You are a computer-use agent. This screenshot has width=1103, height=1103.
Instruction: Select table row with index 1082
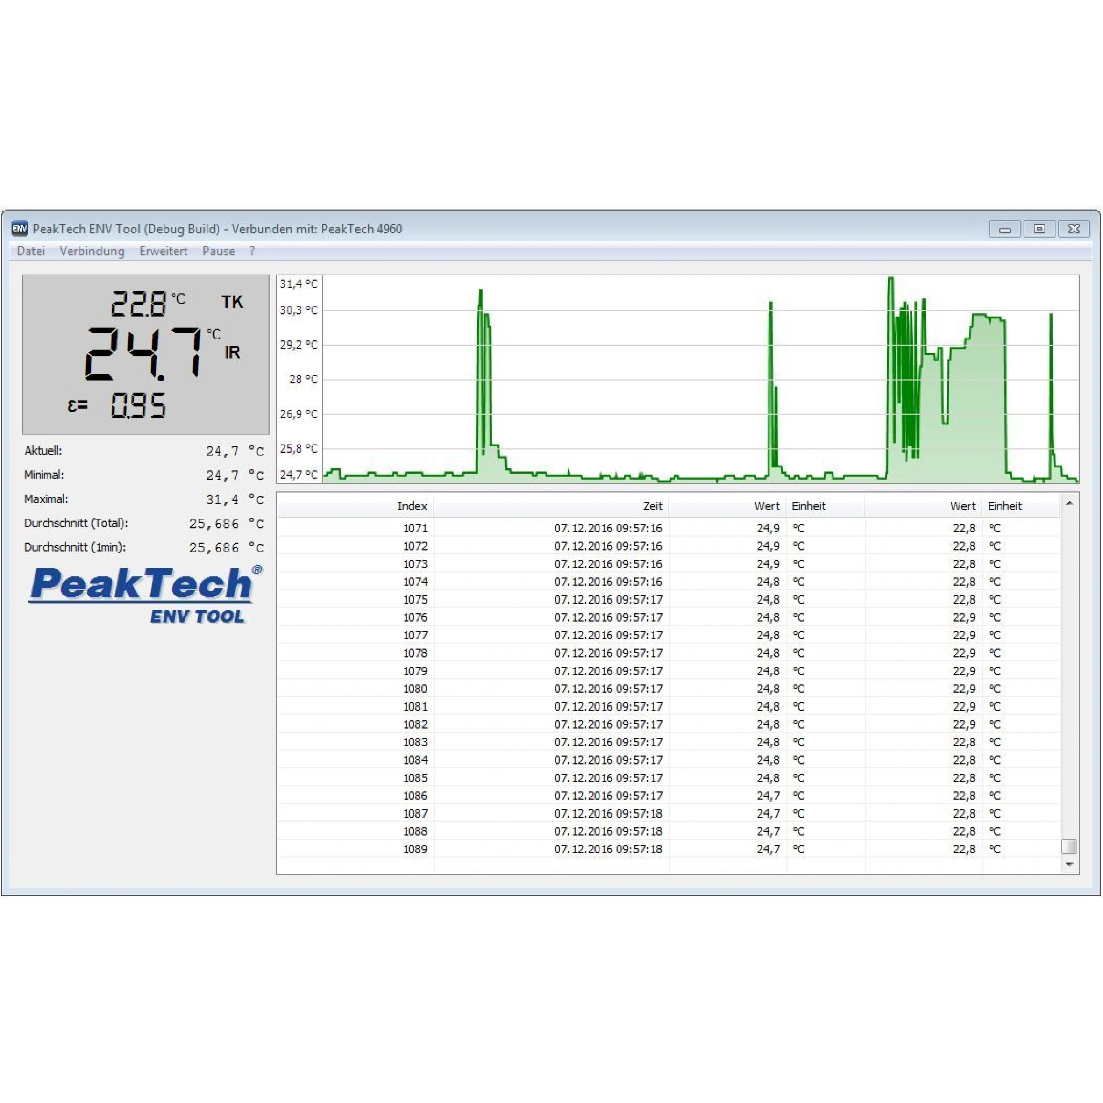pyautogui.click(x=669, y=724)
